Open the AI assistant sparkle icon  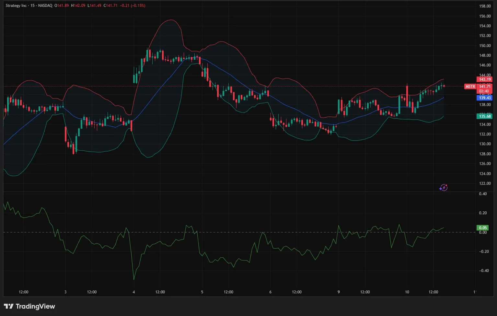(x=443, y=187)
